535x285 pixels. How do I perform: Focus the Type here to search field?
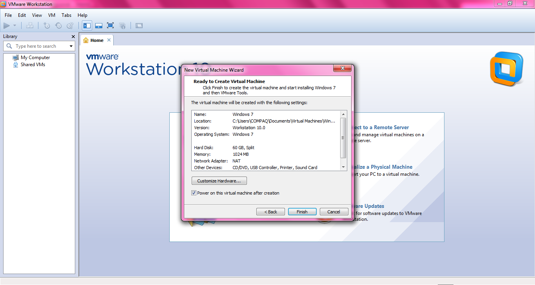39,46
